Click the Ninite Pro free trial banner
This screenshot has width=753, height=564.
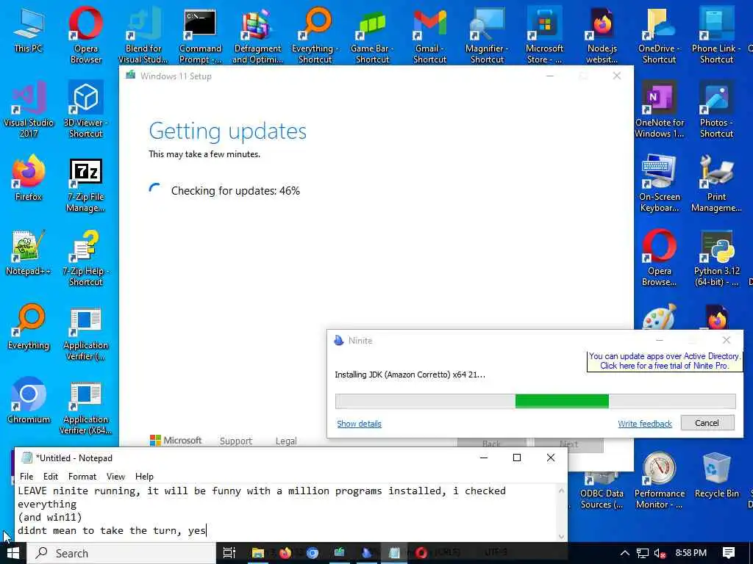click(x=664, y=361)
